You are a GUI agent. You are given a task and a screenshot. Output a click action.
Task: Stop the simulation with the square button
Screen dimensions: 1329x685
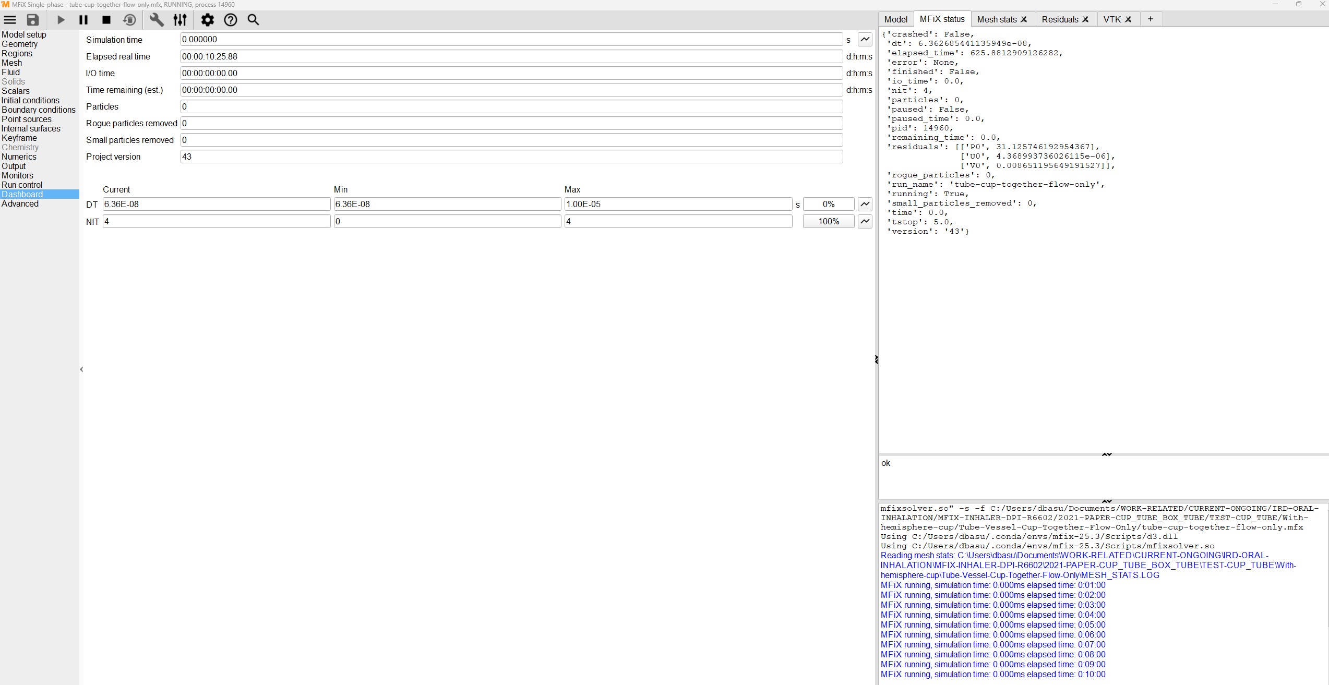point(106,20)
